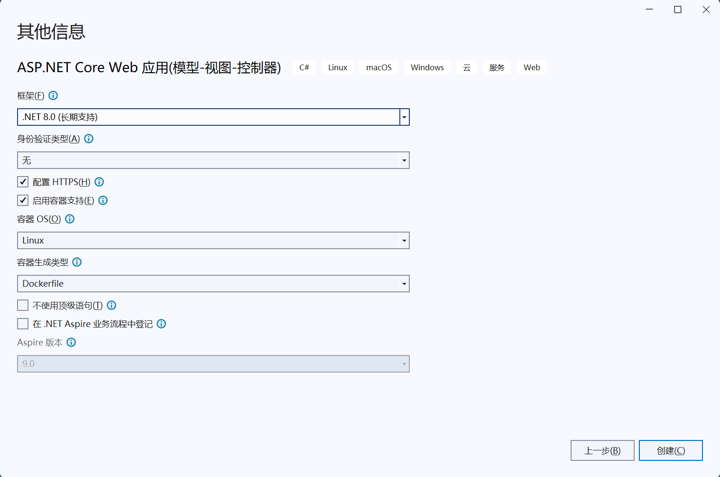The height and width of the screenshot is (477, 720).
Task: Click the Web tag
Action: pyautogui.click(x=532, y=67)
